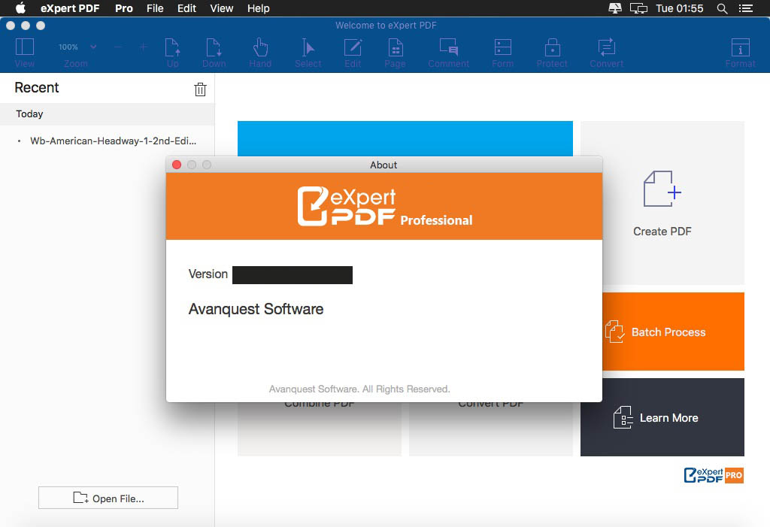Click the Batch Process tile
Screen dimensions: 770x527
click(673, 332)
